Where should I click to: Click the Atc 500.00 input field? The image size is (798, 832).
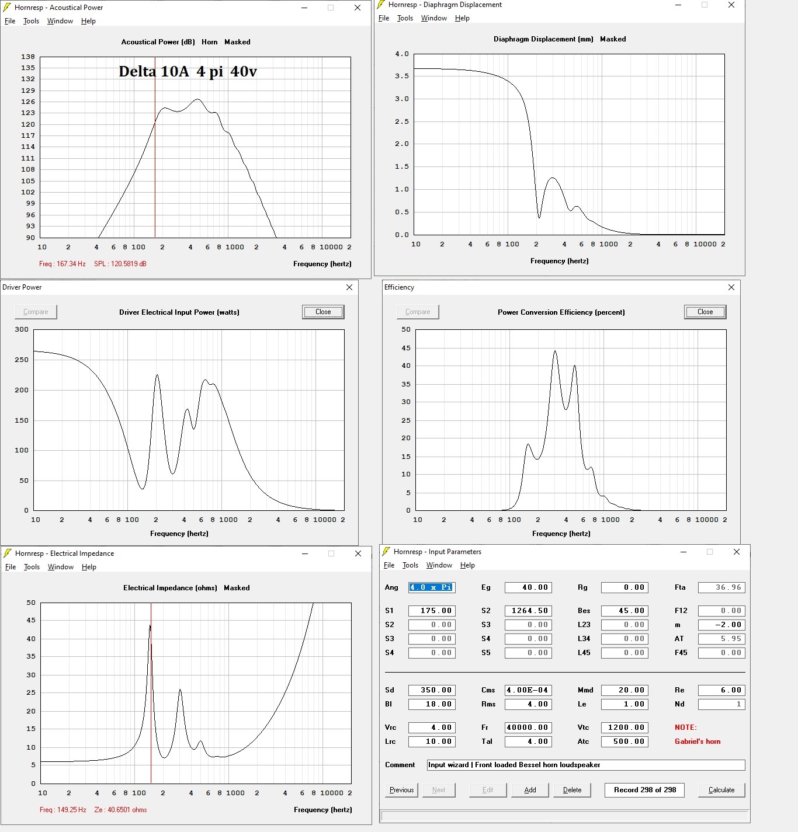(624, 742)
